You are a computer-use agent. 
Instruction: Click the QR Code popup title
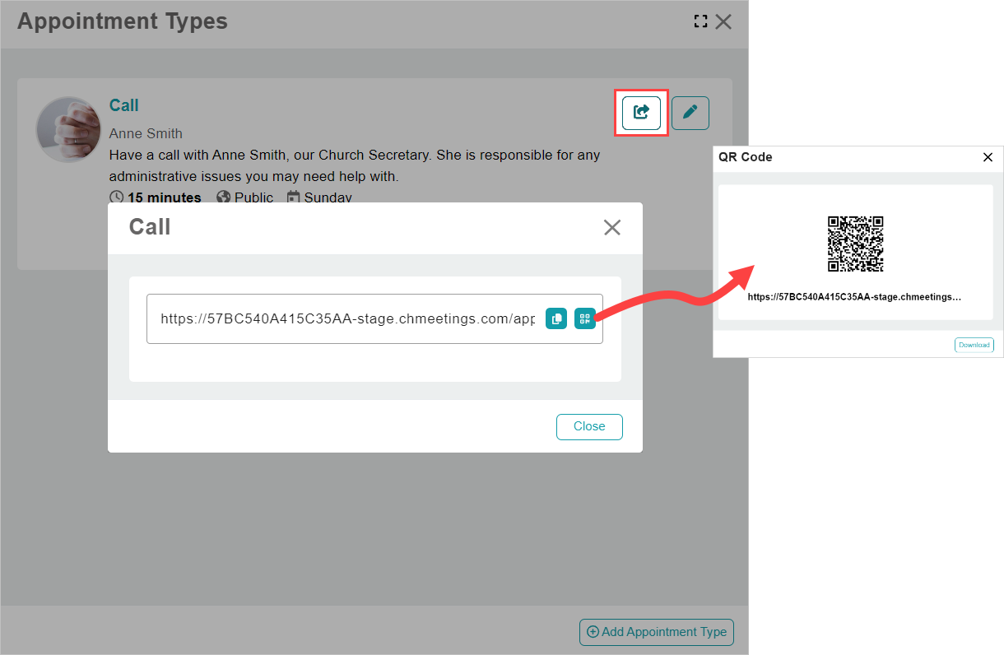pyautogui.click(x=746, y=157)
